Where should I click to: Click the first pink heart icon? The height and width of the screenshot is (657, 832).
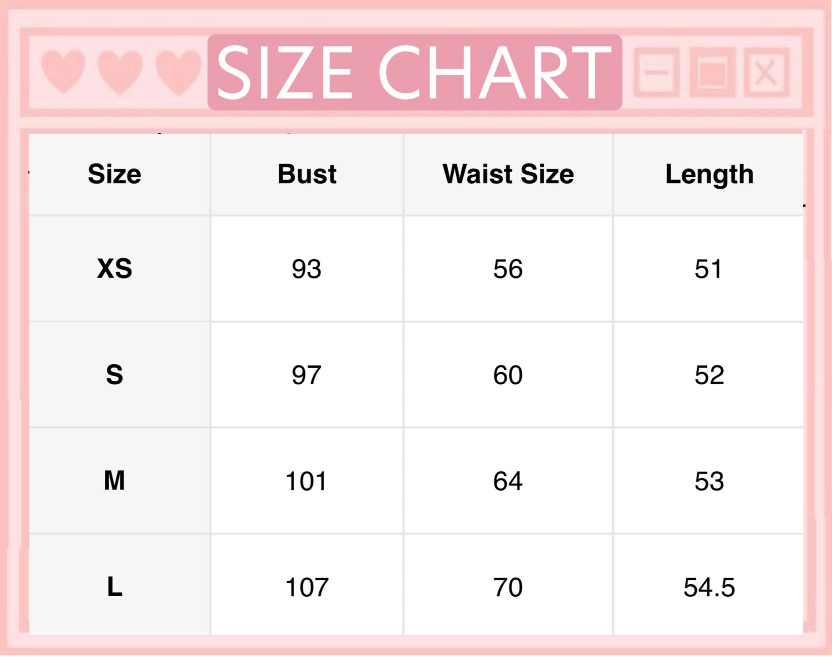pyautogui.click(x=63, y=71)
